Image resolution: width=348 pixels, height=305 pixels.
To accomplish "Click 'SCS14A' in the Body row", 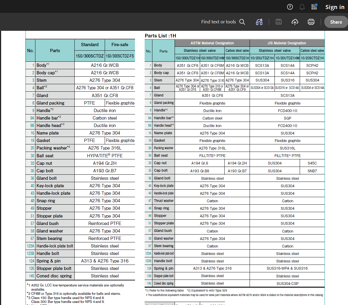I will [287, 65].
